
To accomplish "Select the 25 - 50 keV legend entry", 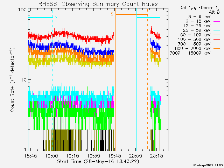I will (201, 30).
